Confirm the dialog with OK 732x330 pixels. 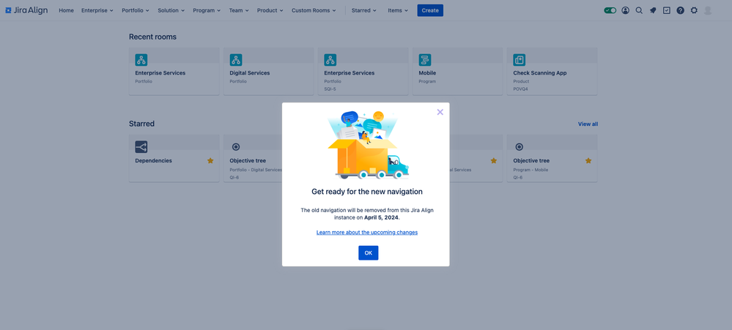tap(369, 252)
